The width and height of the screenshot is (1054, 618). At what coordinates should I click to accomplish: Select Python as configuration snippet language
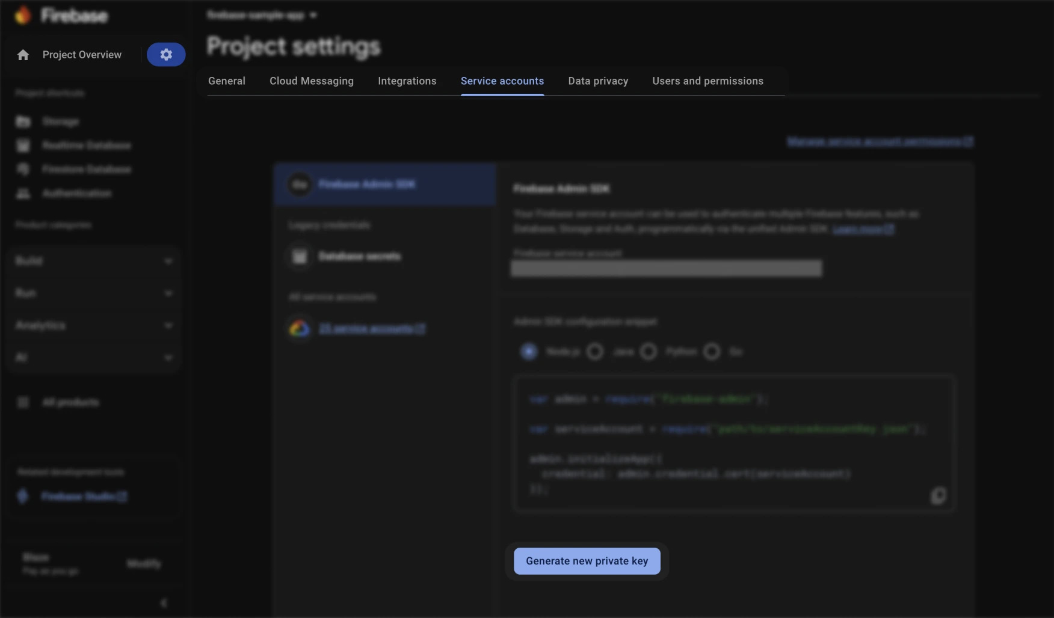[648, 352]
